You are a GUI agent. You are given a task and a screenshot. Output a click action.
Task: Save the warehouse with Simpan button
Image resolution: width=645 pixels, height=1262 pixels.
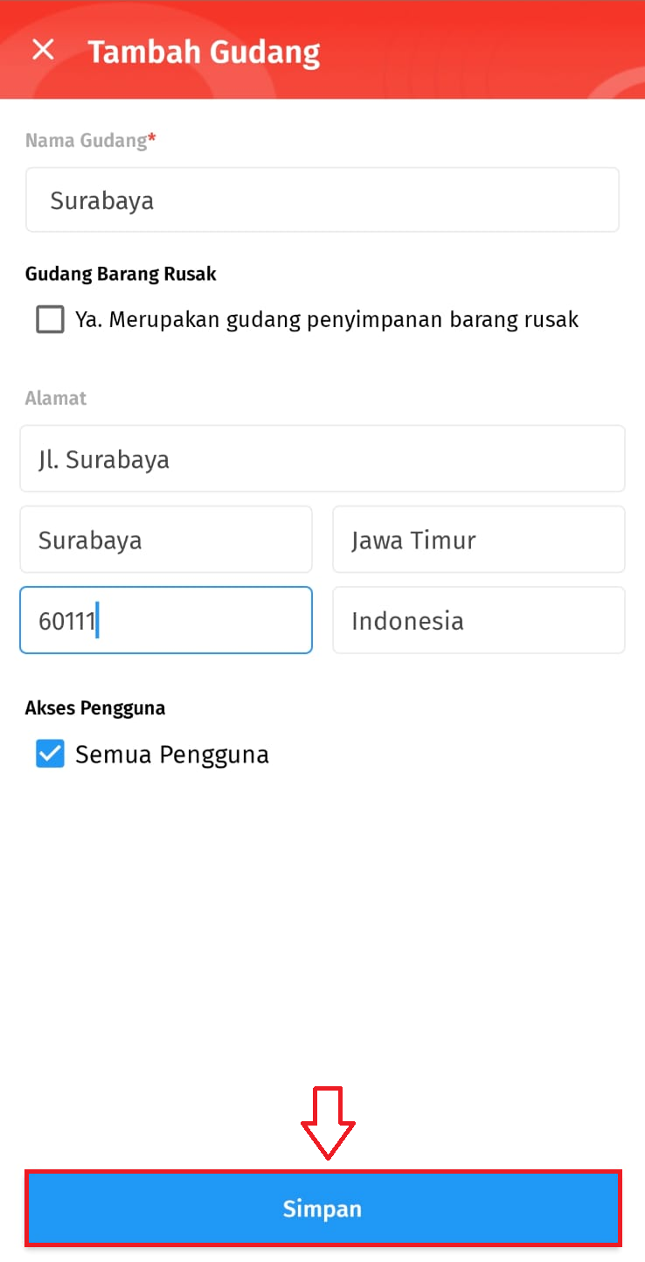(322, 1209)
